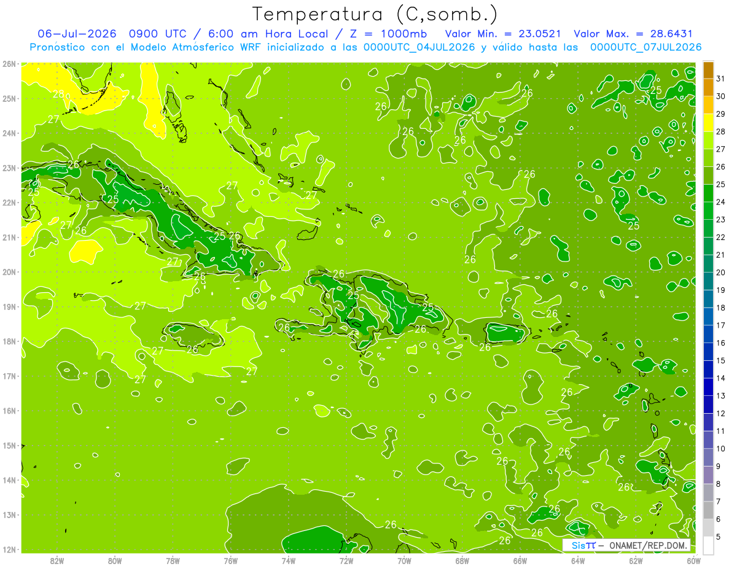
Task: Click the 15 value on the color scale
Action: (721, 361)
